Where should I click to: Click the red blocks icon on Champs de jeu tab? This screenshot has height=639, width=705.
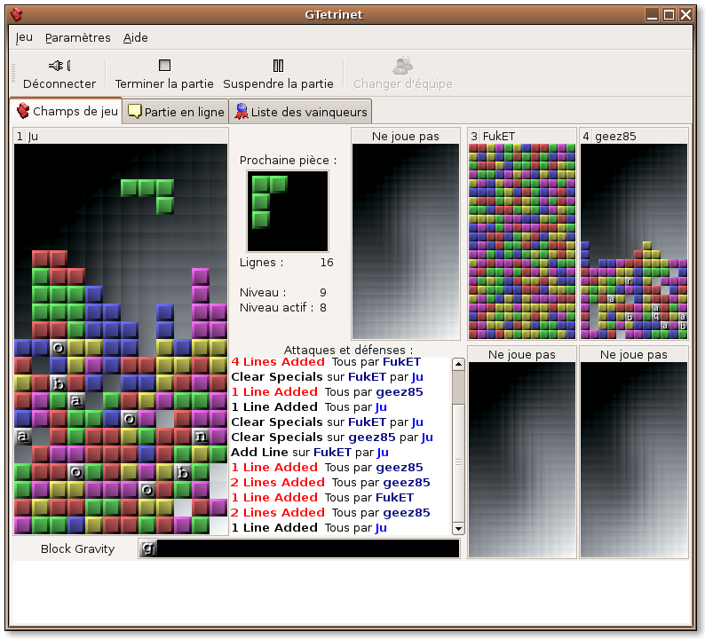point(23,111)
